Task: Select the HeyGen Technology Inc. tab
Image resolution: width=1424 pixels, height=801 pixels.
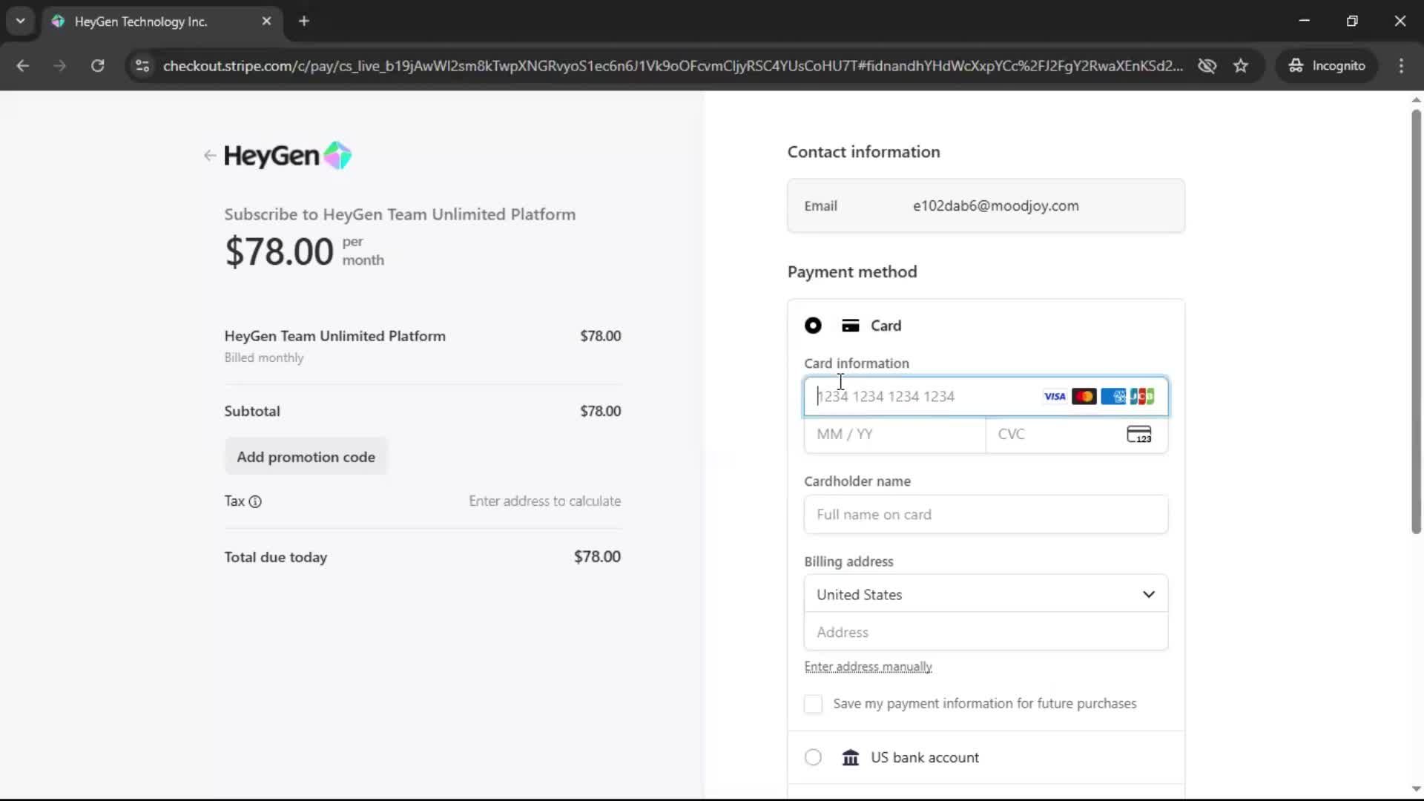Action: point(141,22)
